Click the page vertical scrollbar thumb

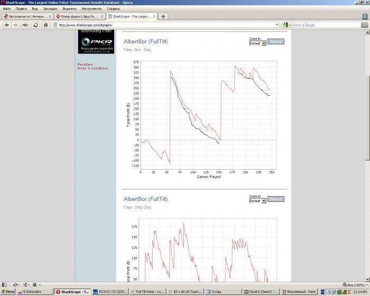click(x=367, y=118)
